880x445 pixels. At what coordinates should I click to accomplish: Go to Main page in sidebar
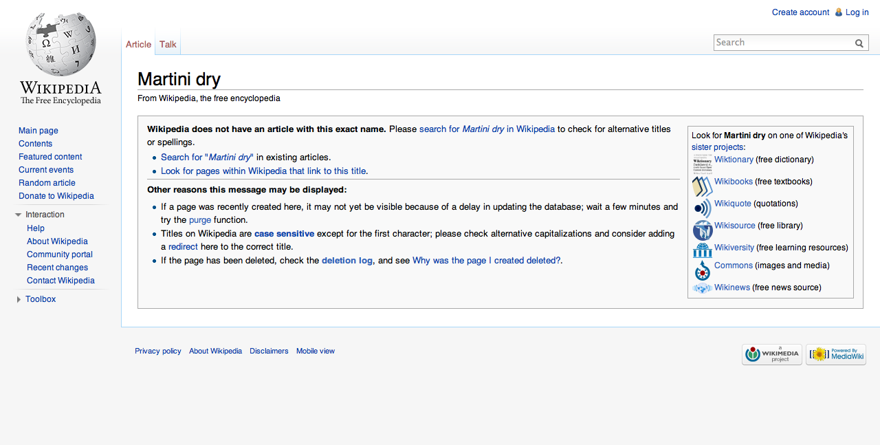[38, 131]
